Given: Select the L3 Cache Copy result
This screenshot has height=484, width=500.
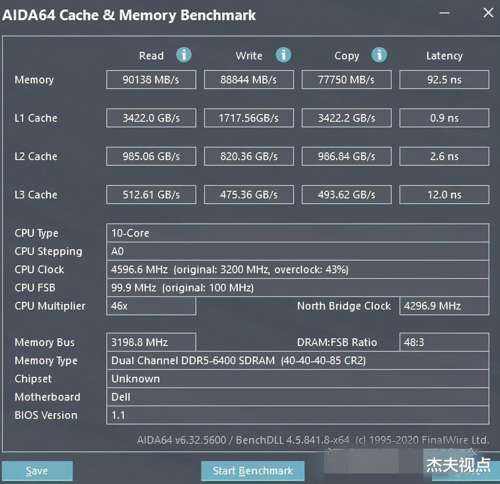Looking at the screenshot, I should pyautogui.click(x=346, y=195).
